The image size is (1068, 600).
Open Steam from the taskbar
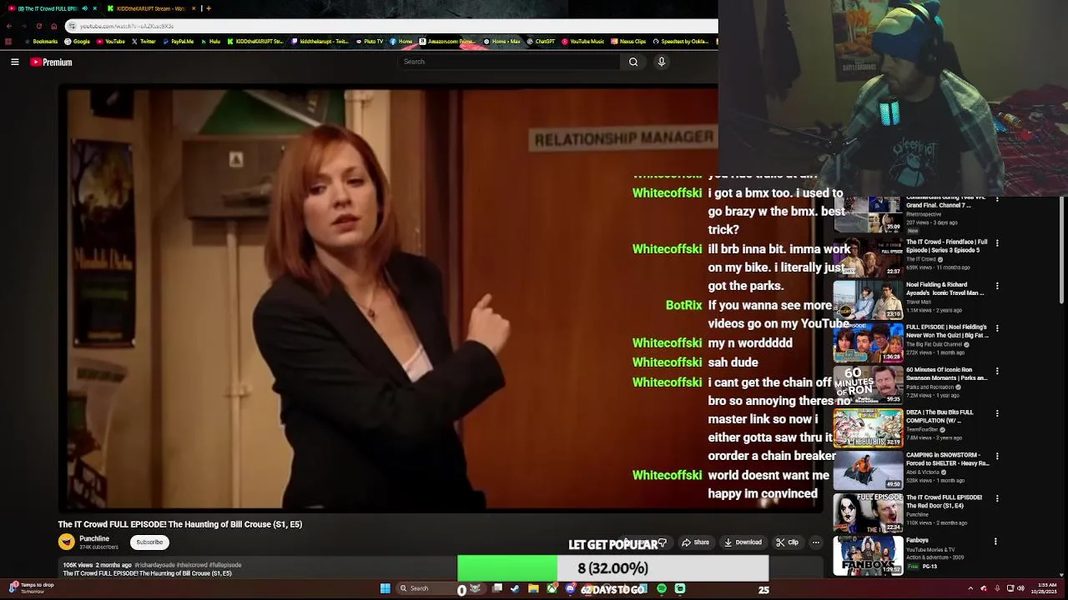click(516, 588)
